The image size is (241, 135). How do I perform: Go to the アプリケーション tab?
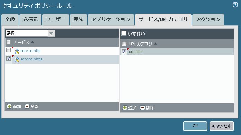[111, 19]
